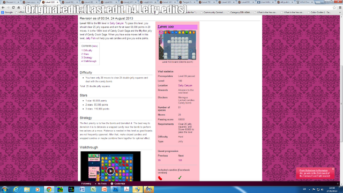Open Windows Explorer folder on taskbar
The image size is (343, 193).
tap(27, 189)
